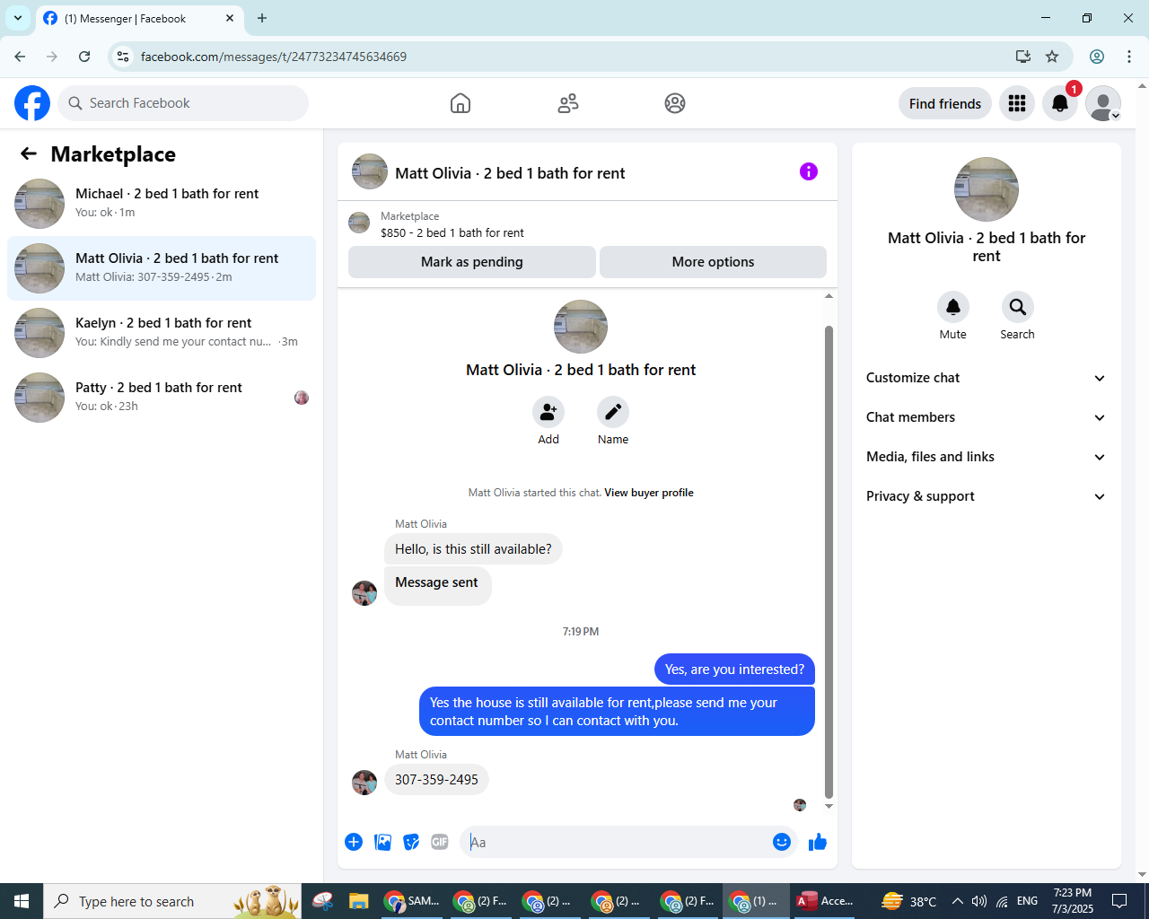Bookmark this page with the star icon
This screenshot has height=919, width=1149.
point(1052,57)
